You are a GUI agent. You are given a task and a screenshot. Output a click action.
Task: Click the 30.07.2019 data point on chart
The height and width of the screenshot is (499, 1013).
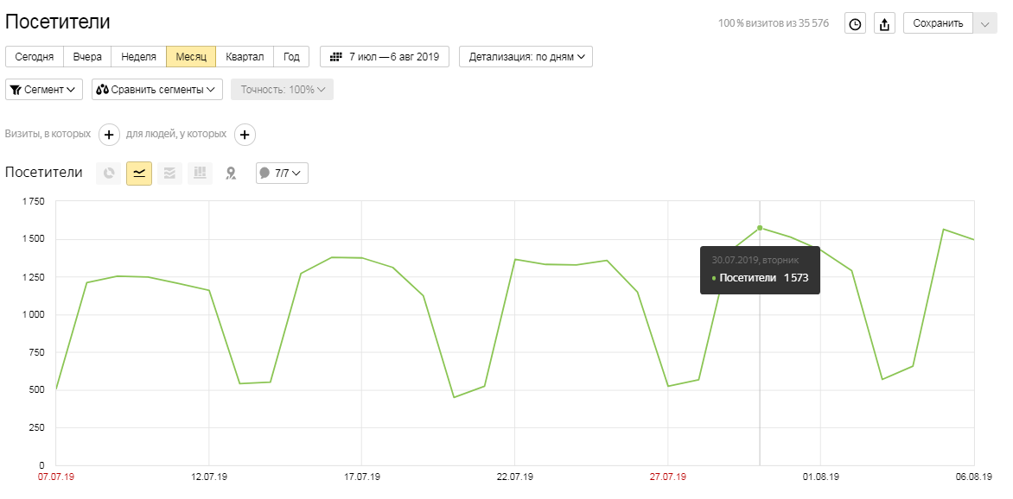tap(760, 228)
